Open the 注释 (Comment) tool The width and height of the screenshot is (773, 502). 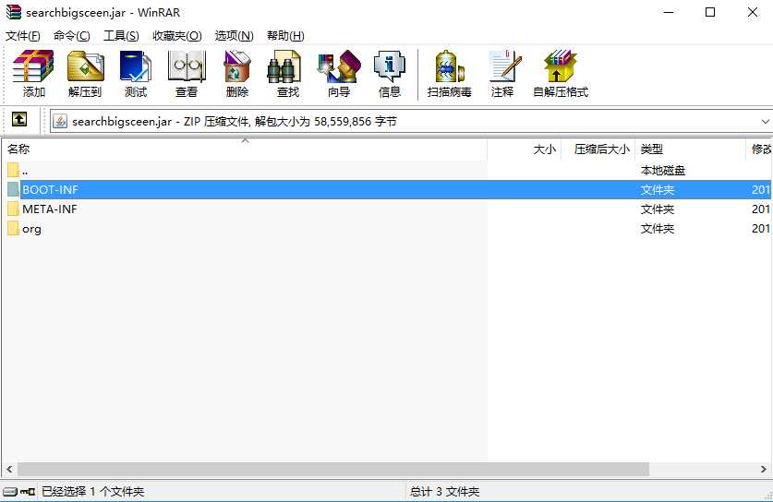point(502,74)
